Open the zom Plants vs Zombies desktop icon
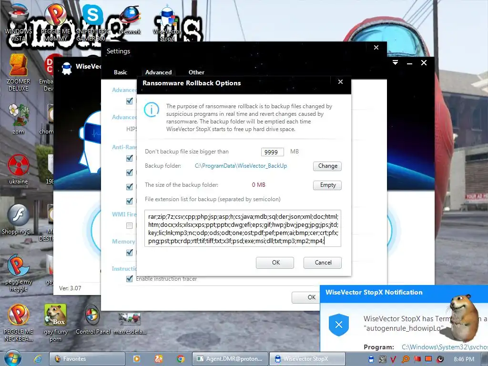Screen dimensions: 488x366 (x=19, y=119)
